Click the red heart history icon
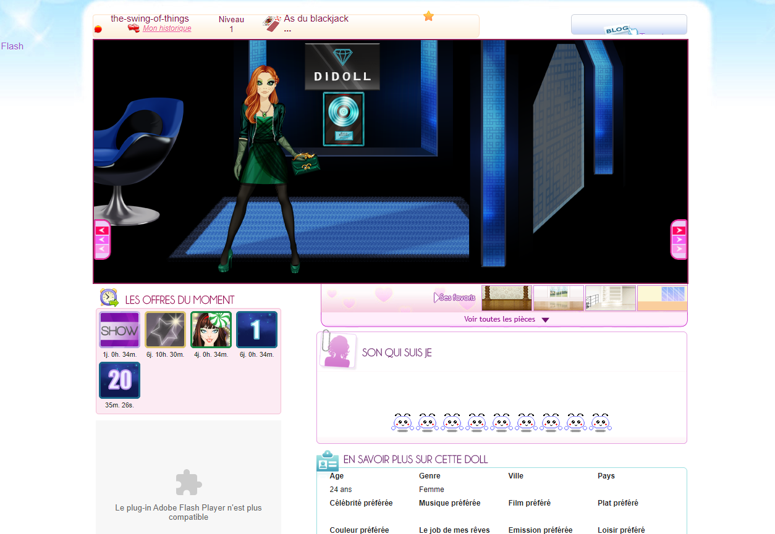Screen dimensions: 775x534 pyautogui.click(x=133, y=28)
